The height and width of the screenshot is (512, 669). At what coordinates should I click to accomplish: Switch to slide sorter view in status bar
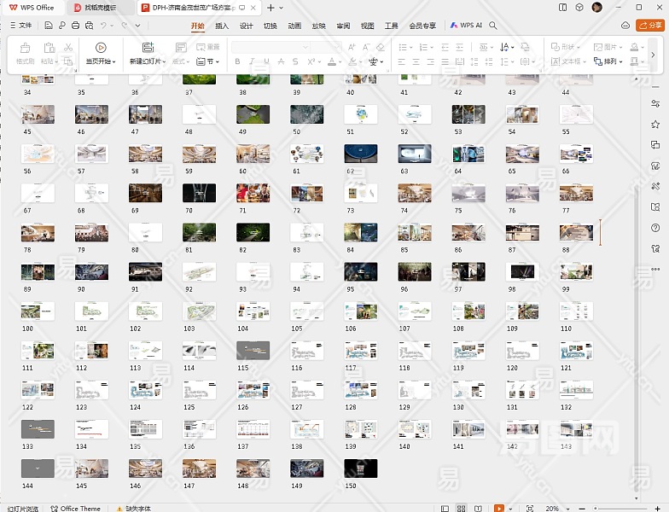tap(461, 508)
